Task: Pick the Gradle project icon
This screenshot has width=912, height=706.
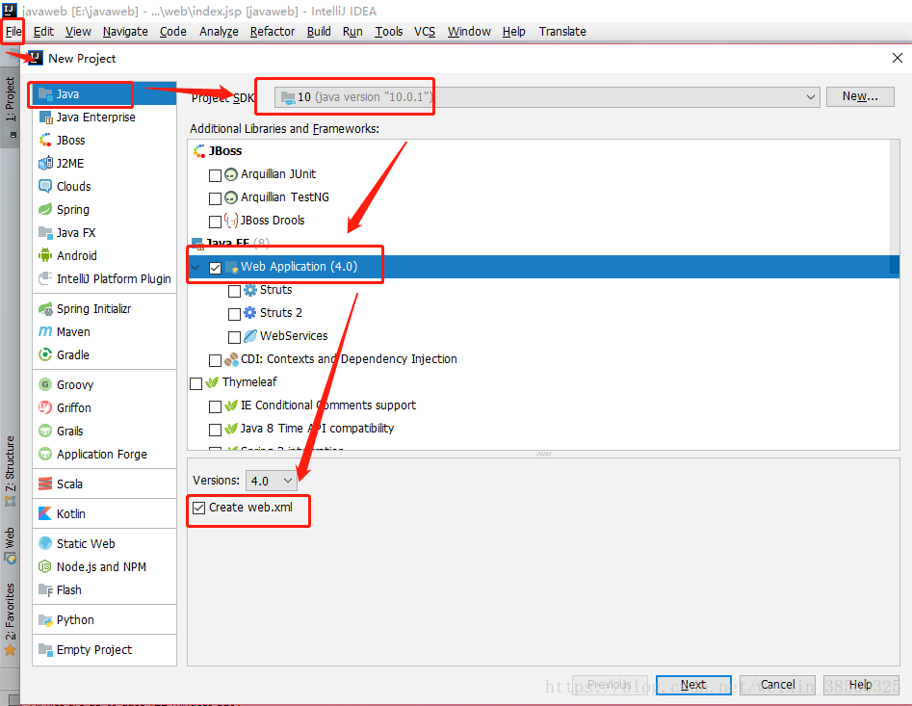Action: (45, 354)
